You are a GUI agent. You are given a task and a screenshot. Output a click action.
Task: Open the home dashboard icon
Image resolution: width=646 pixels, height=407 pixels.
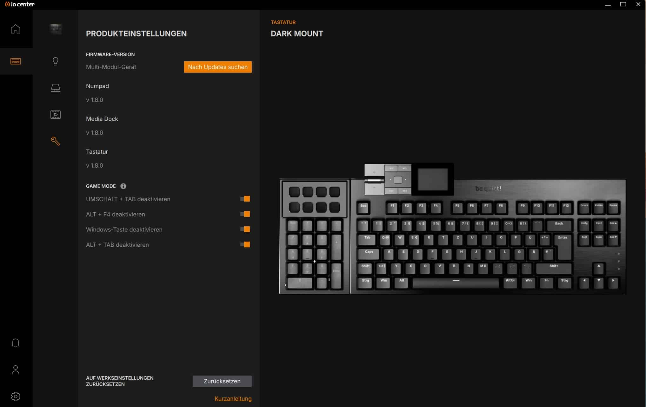(16, 29)
